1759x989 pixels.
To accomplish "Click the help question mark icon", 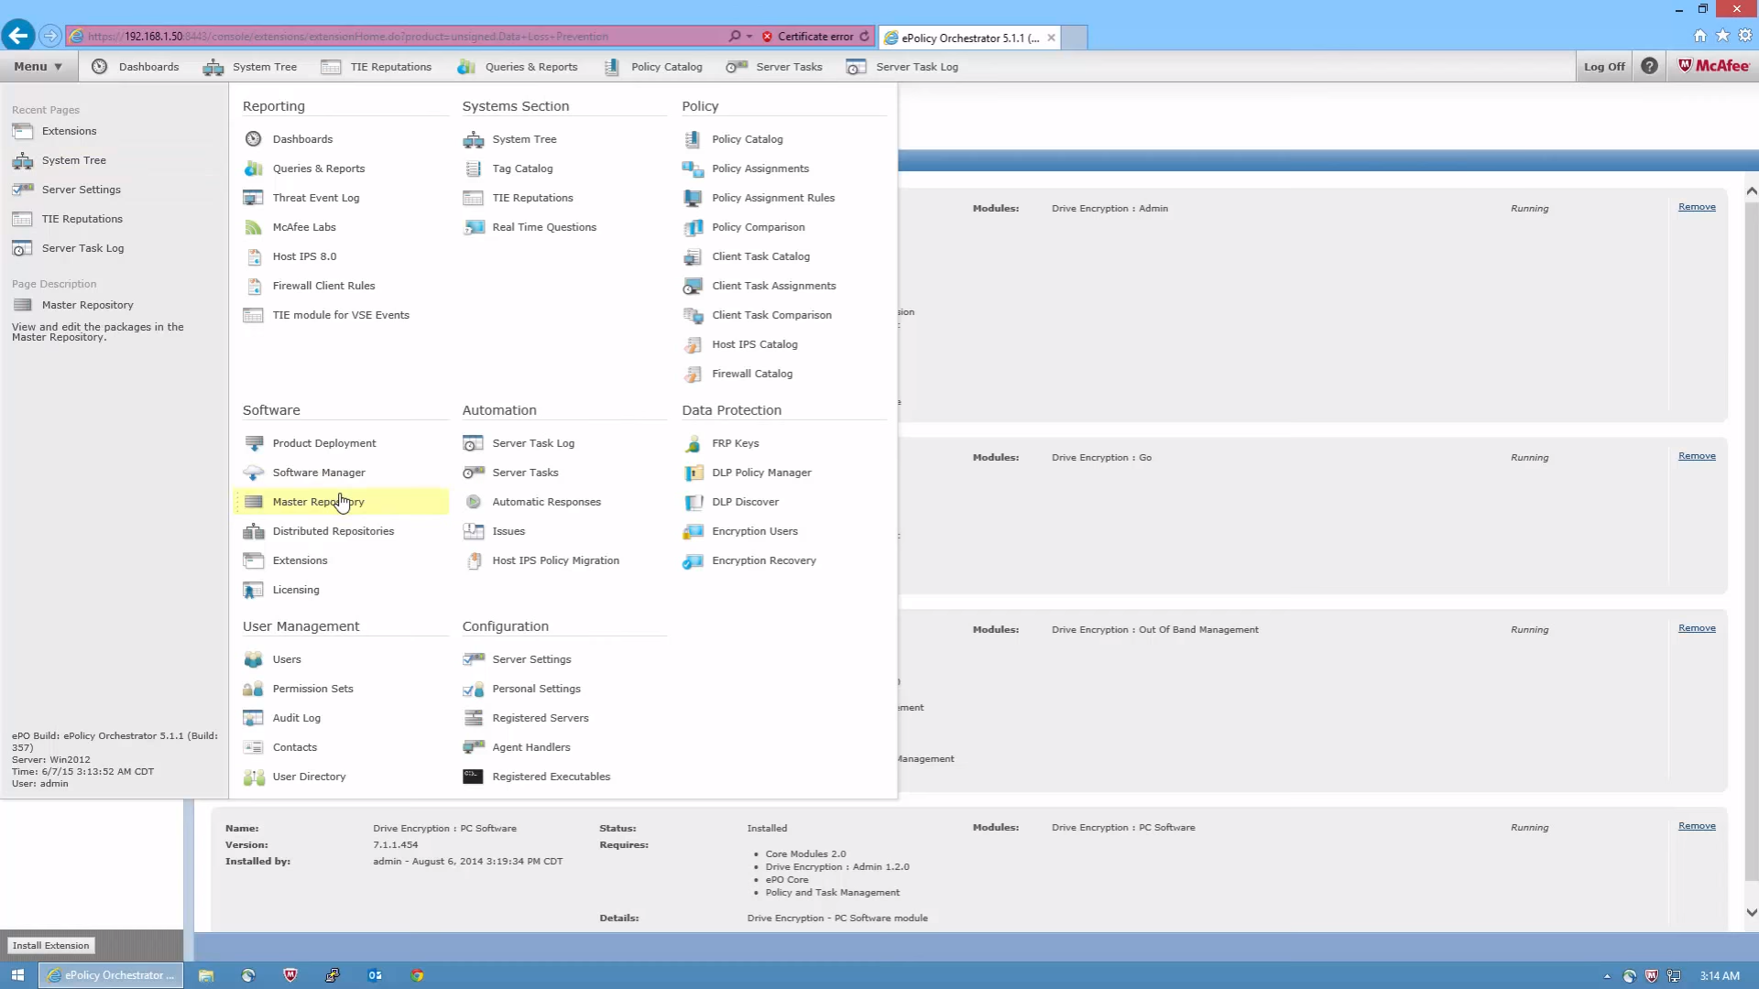I will tap(1649, 66).
